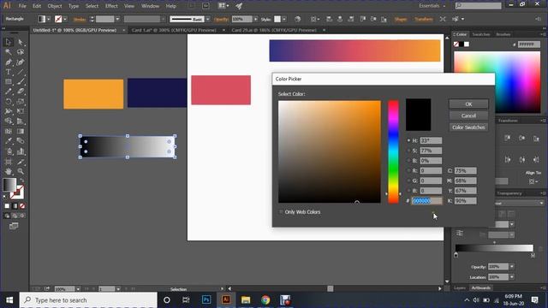Open the Object menu
Viewport: 548px width, 308px height.
point(55,6)
